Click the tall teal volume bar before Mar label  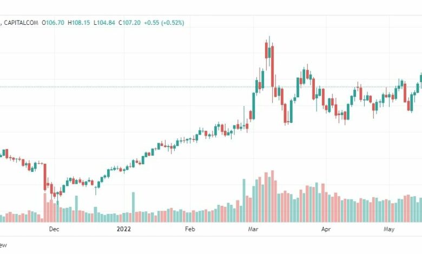tap(244, 200)
